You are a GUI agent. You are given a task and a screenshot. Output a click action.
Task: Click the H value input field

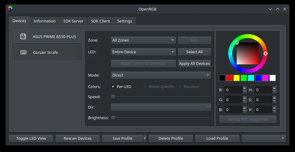(264, 90)
